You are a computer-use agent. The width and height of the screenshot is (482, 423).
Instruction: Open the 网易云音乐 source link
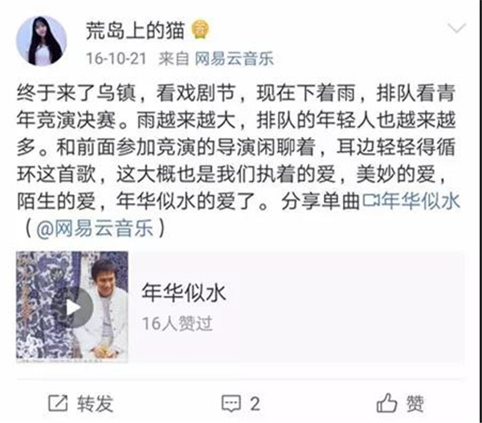[234, 59]
